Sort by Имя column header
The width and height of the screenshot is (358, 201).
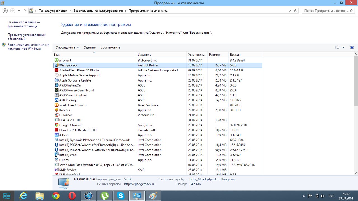click(x=95, y=55)
